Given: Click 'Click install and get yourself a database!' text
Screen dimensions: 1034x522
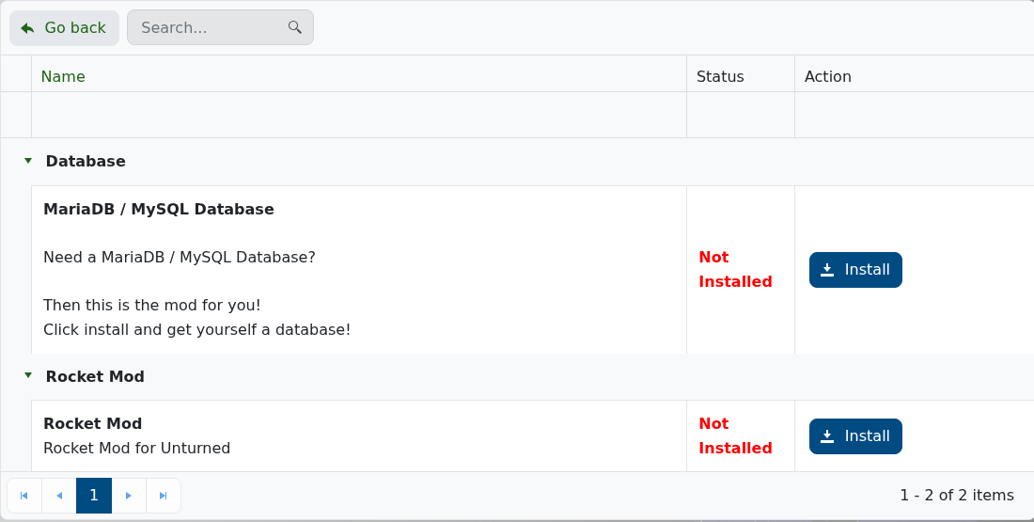Looking at the screenshot, I should [196, 329].
